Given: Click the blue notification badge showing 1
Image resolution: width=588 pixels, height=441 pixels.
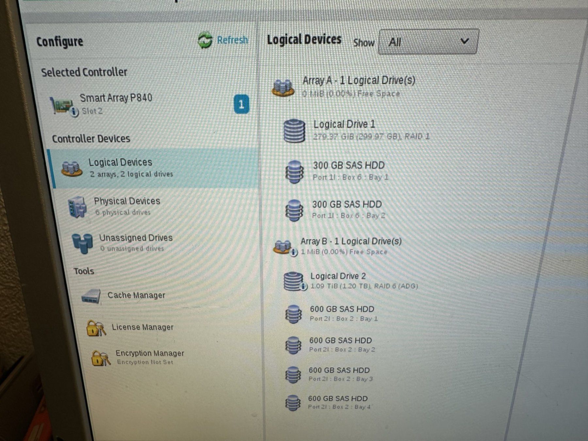Looking at the screenshot, I should click(x=241, y=104).
